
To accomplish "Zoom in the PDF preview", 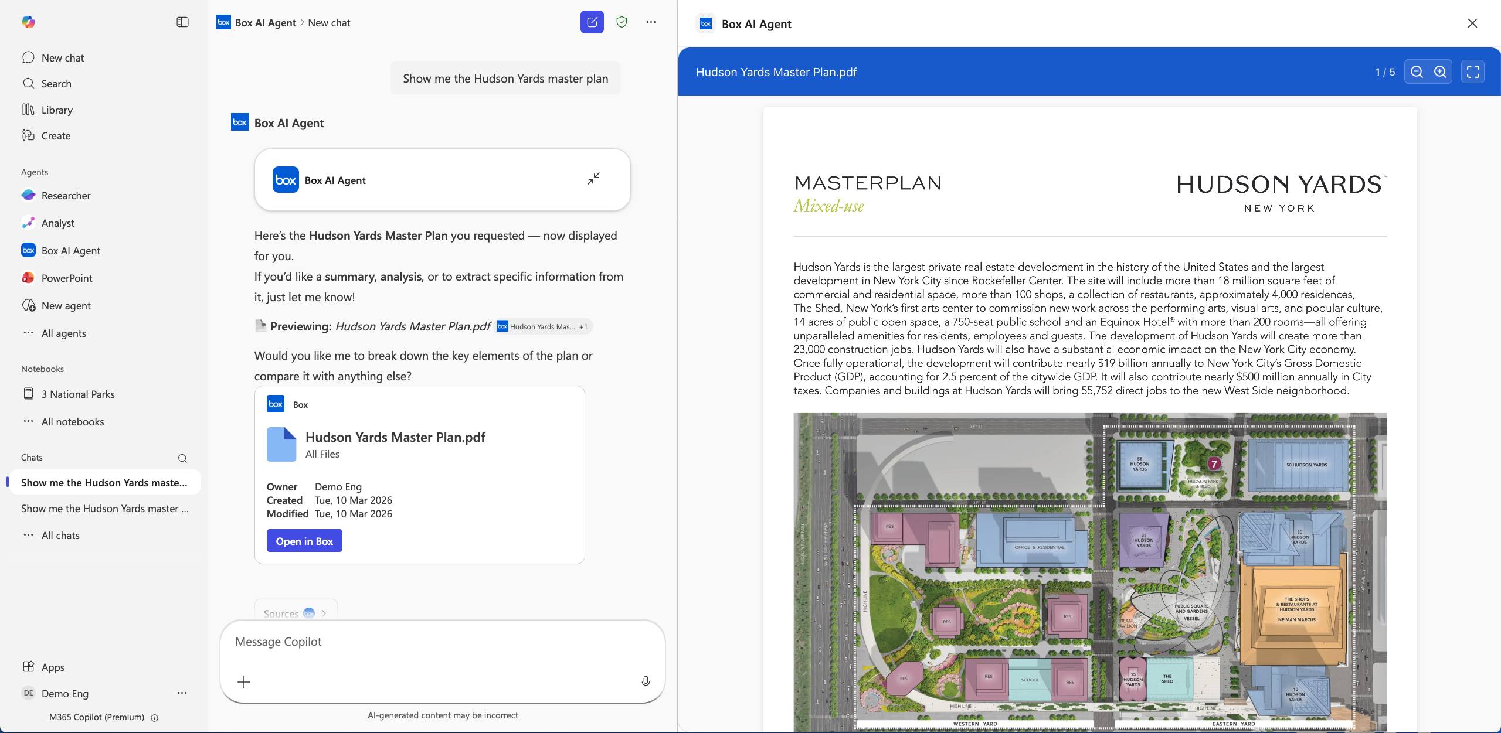I will pos(1440,72).
